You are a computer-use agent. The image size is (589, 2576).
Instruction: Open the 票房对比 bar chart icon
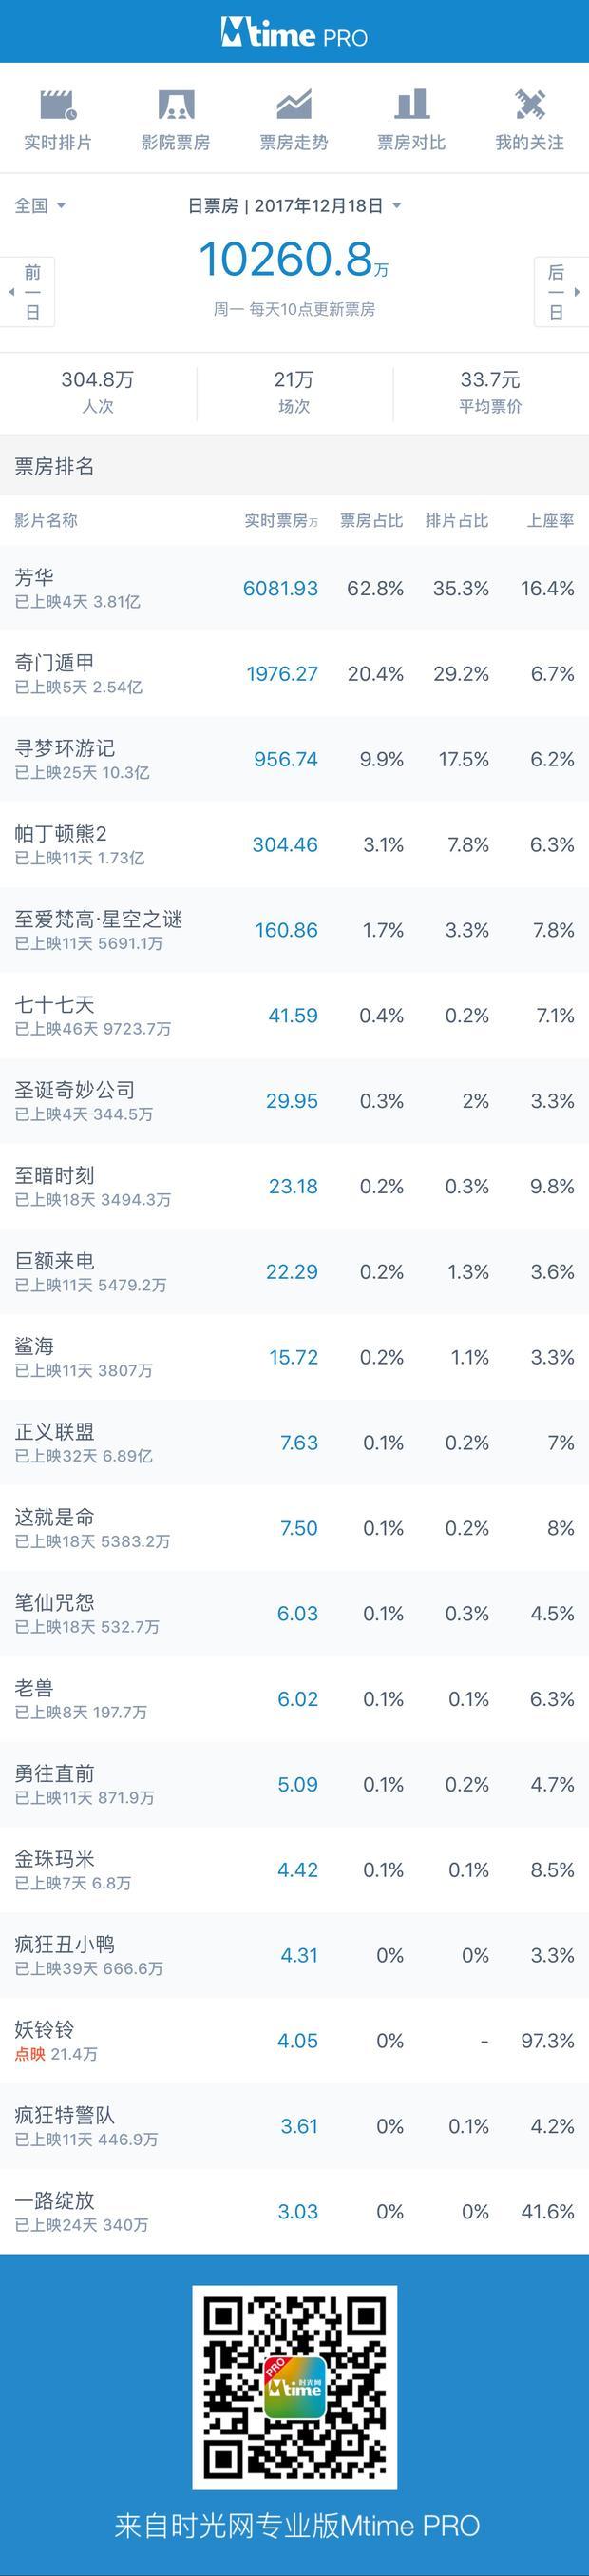point(411,105)
